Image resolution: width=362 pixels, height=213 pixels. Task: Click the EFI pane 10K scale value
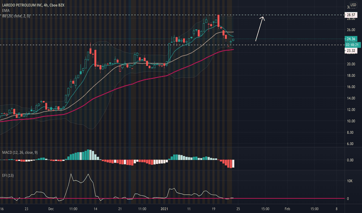tap(350, 181)
